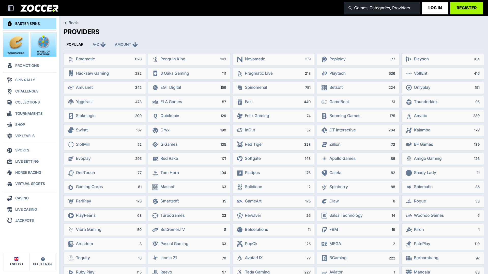Click the VIP Levels shield icon

(x=10, y=136)
